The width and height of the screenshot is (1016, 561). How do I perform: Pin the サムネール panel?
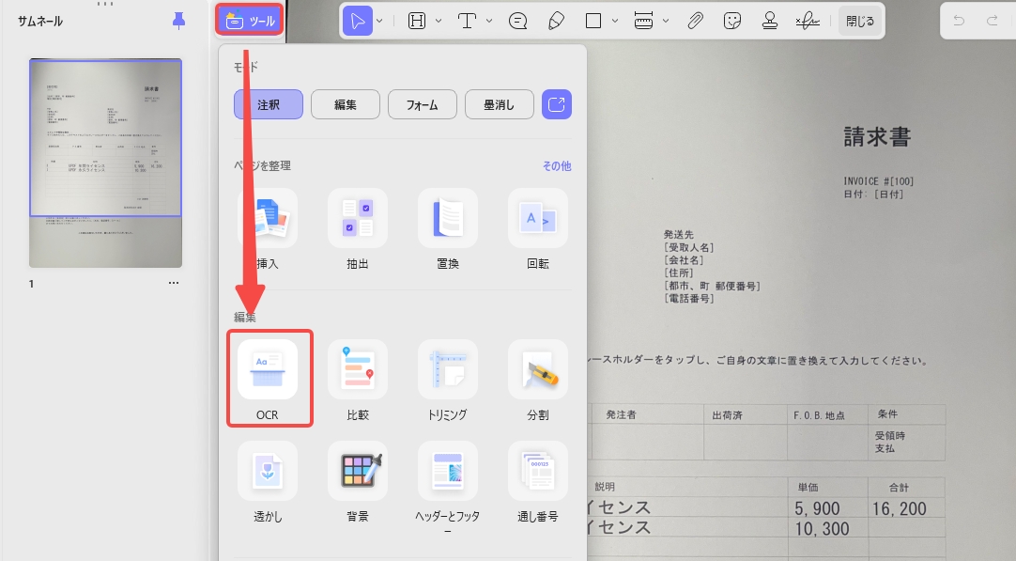click(178, 21)
